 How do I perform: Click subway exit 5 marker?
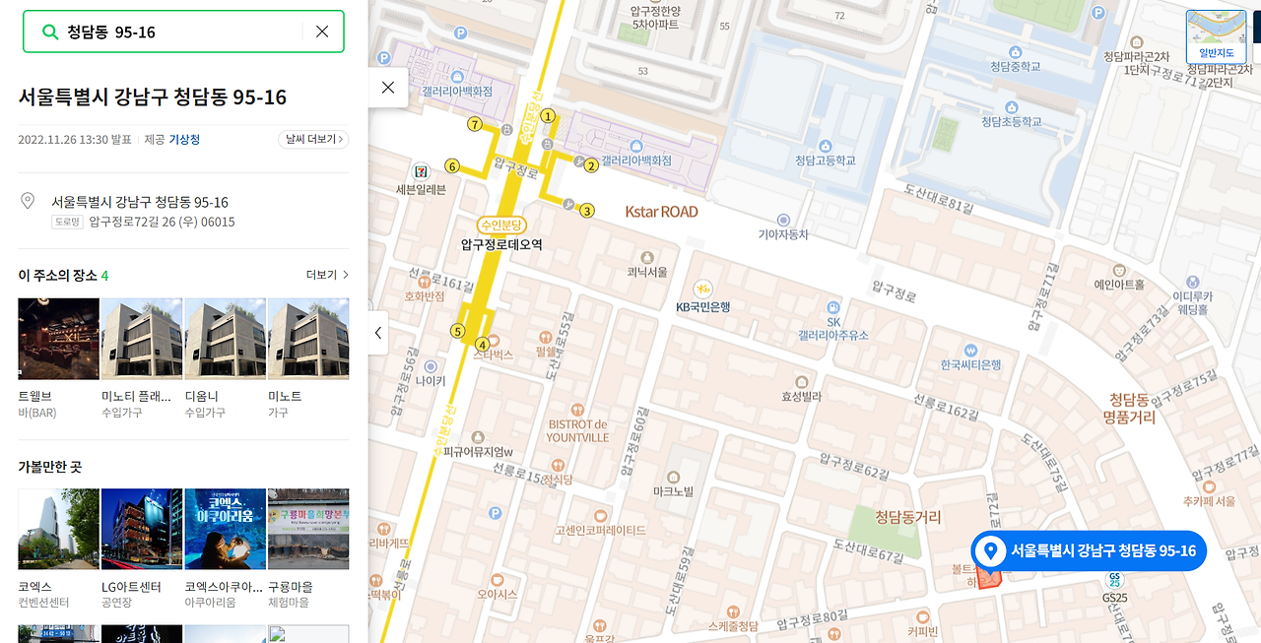pyautogui.click(x=457, y=331)
